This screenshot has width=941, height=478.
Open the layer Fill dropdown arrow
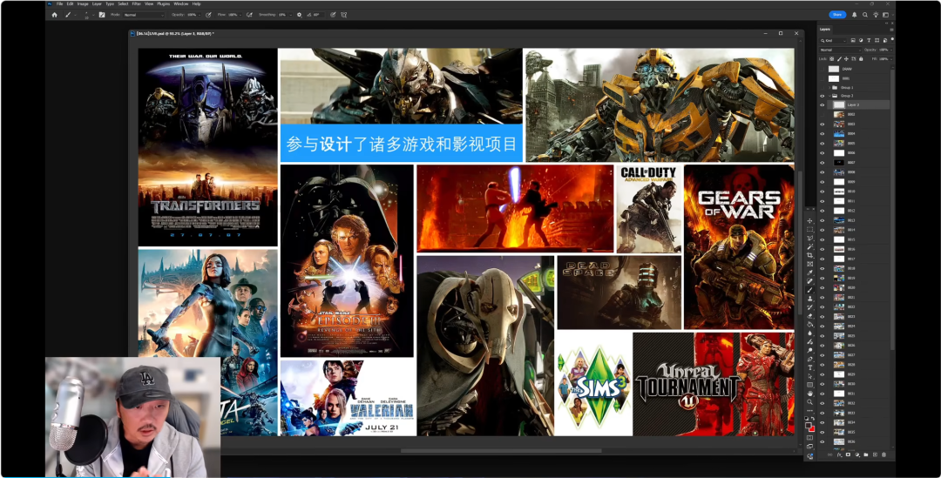click(x=892, y=59)
